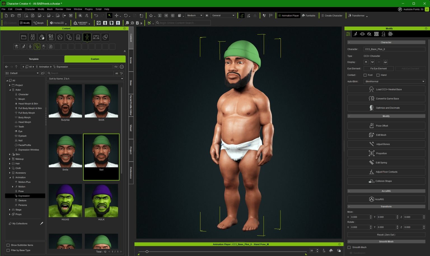
Task: Open the Substance Painter tool
Action: pyautogui.click(x=81, y=23)
